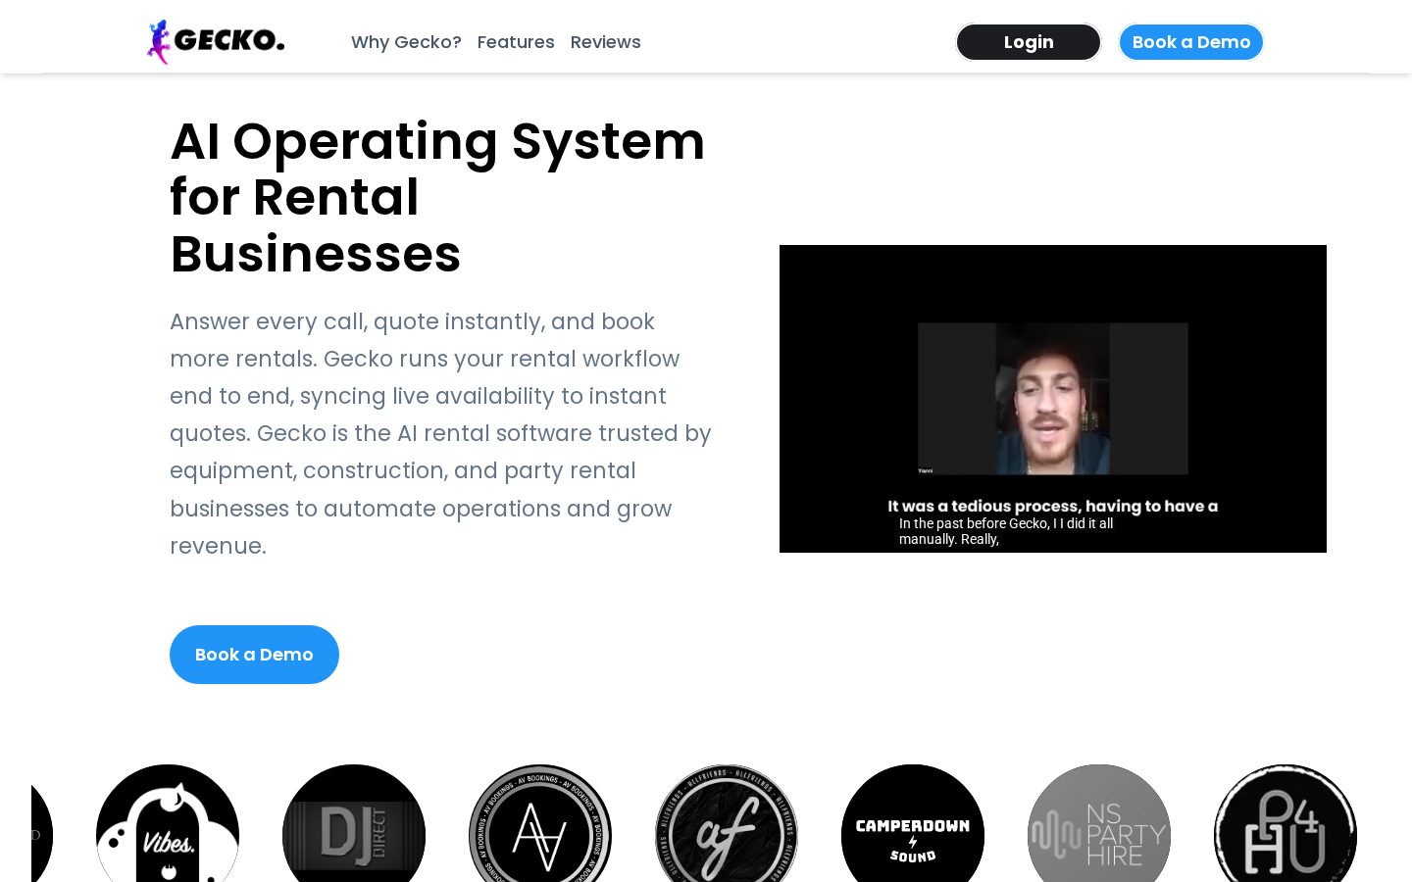Click the Gecko logo in the header
The height and width of the screenshot is (882, 1412).
[216, 42]
